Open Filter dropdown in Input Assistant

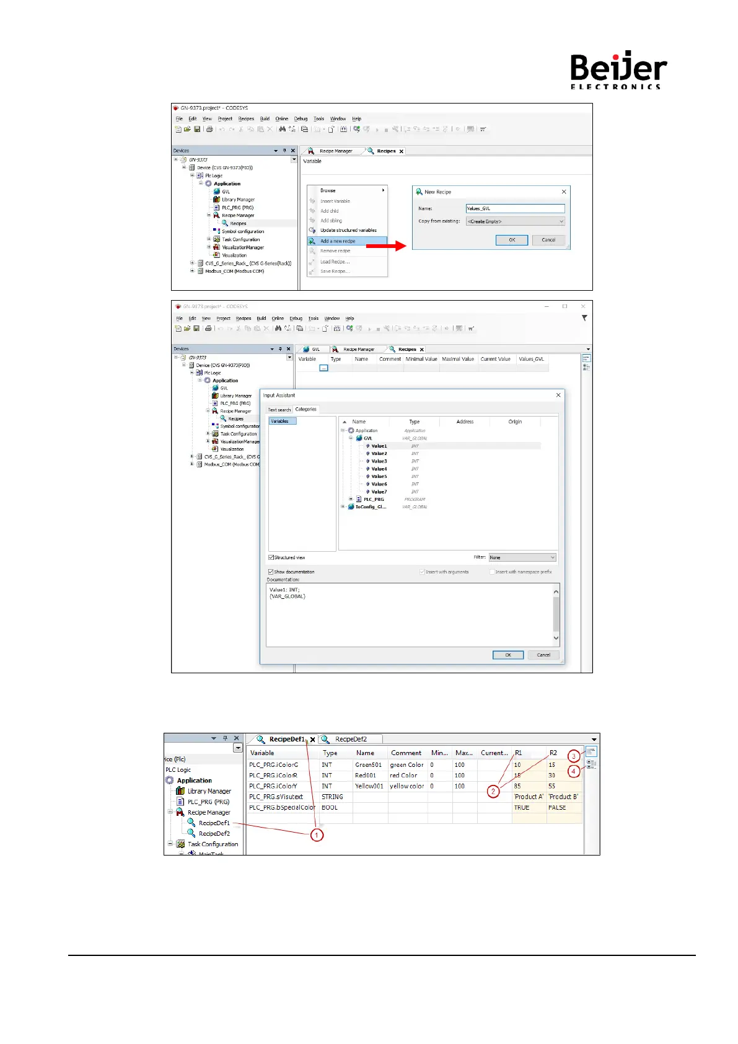tap(522, 557)
